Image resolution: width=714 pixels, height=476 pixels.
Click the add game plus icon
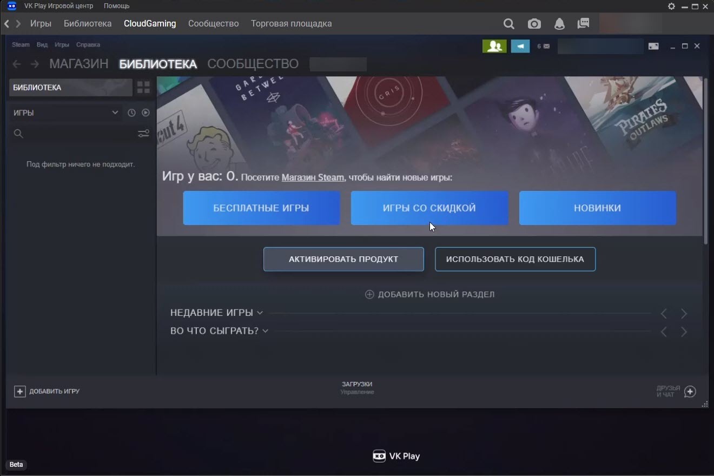click(19, 391)
